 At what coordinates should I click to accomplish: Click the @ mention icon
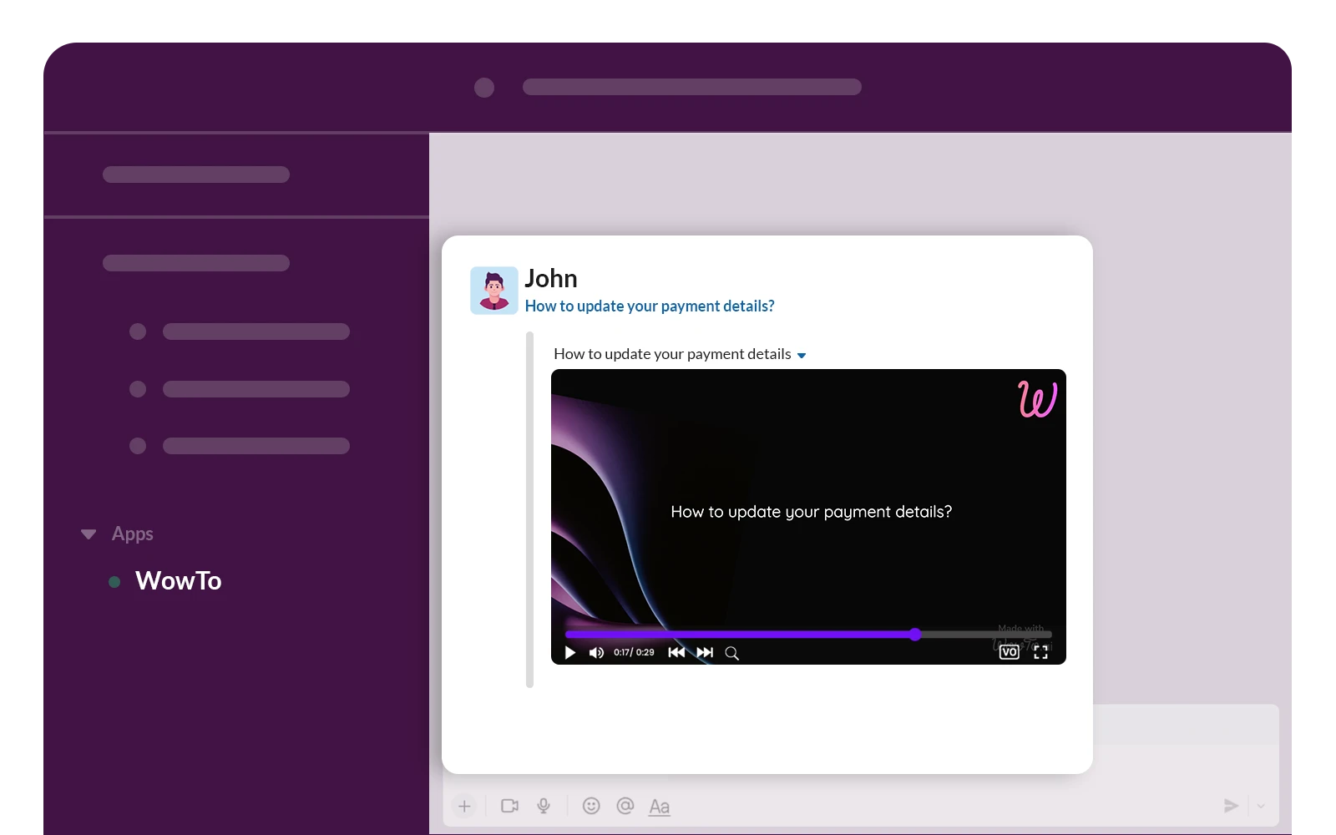(x=625, y=806)
